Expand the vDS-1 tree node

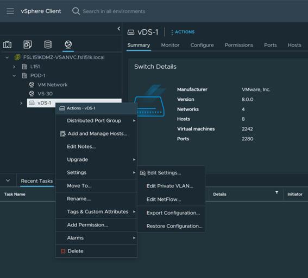[21, 103]
